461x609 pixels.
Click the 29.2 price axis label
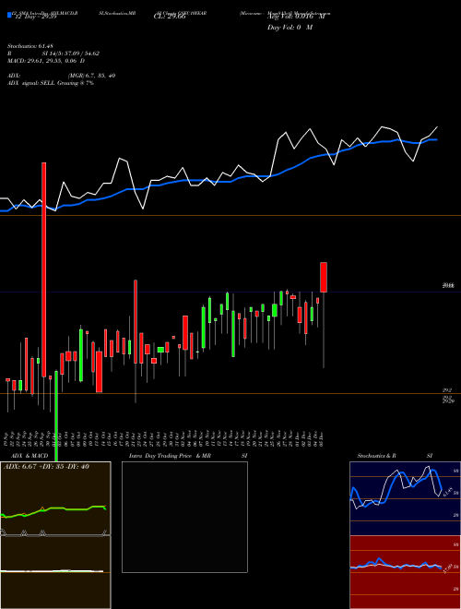[446, 390]
